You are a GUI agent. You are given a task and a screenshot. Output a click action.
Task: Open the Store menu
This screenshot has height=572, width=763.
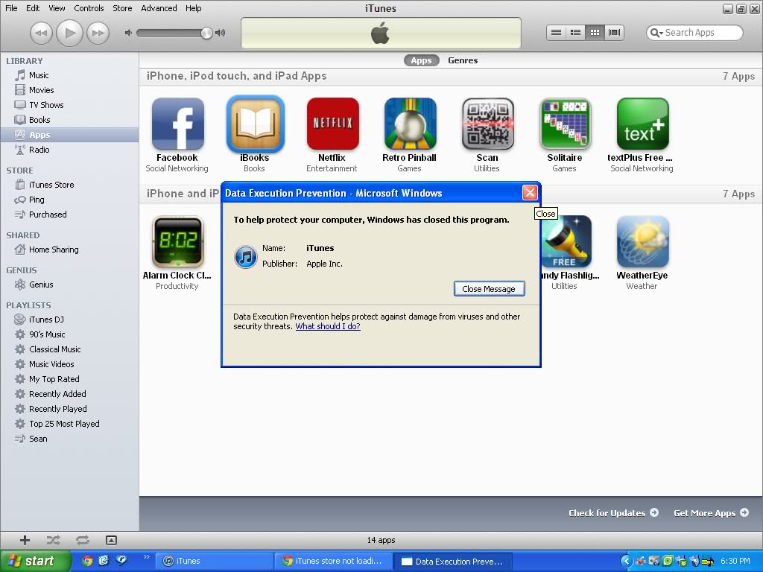tap(122, 8)
